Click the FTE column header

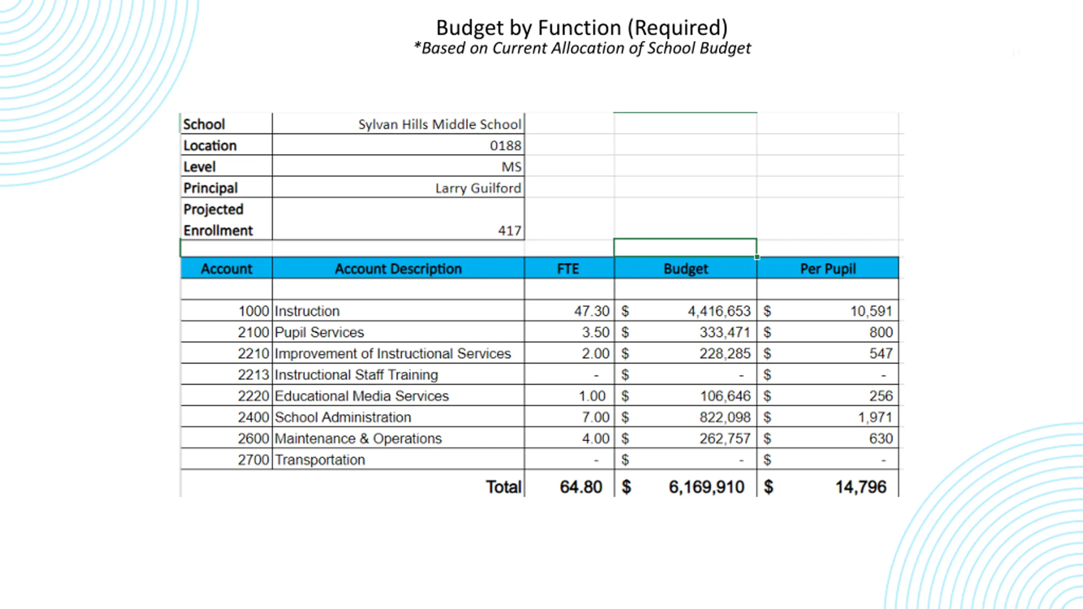pyautogui.click(x=568, y=269)
